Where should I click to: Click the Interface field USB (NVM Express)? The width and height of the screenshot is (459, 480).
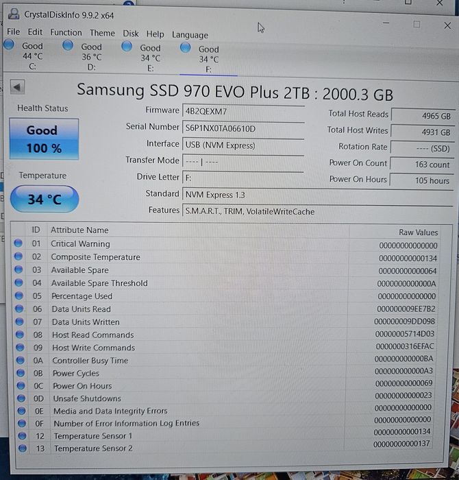(x=243, y=145)
